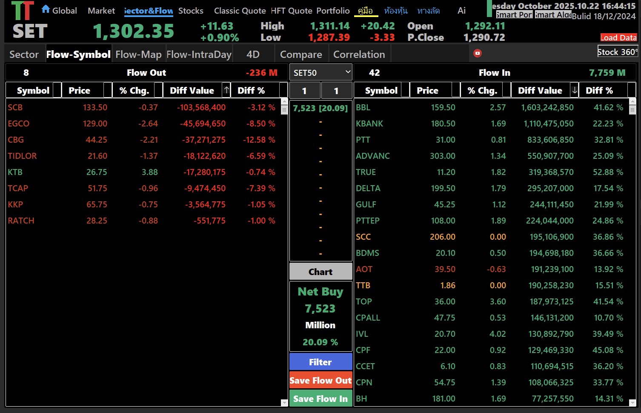641x413 pixels.
Task: Toggle sort box beside Flow Out % Chg. header
Action: click(158, 90)
